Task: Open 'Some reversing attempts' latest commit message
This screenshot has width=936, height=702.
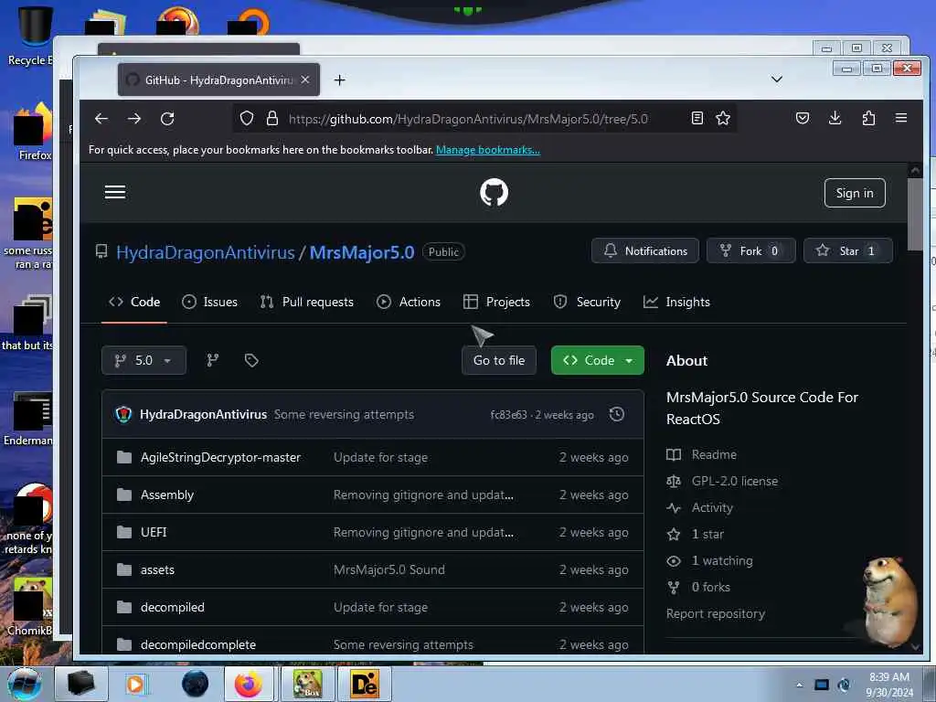Action: (344, 414)
